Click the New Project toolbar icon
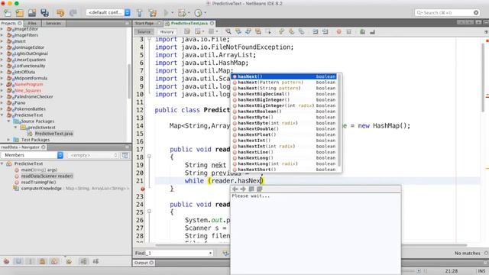Screen dimensions: 489x275 [x=20, y=13]
